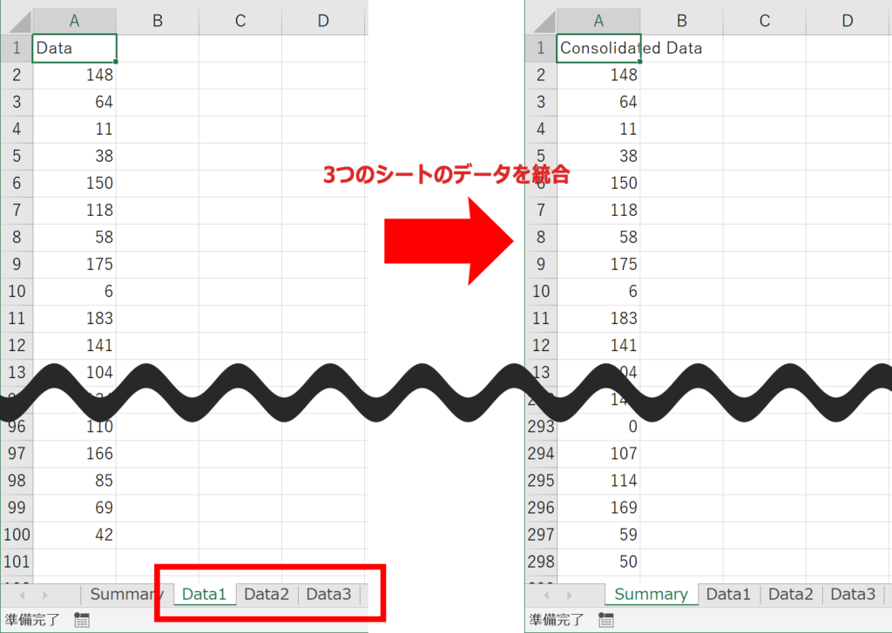Open the Data2 sheet tab on the left

pyautogui.click(x=267, y=594)
